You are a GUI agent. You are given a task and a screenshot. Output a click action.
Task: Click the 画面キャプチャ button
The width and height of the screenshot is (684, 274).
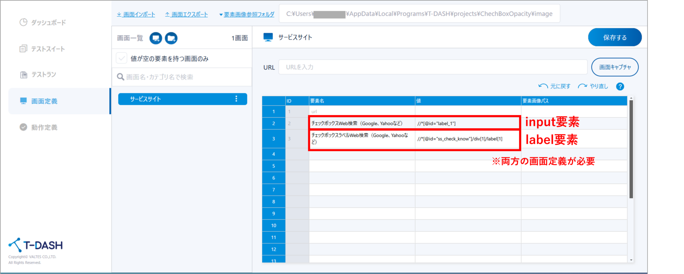pos(615,67)
